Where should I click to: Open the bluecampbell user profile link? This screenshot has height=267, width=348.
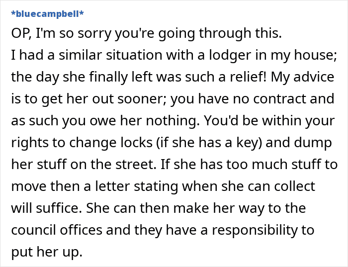point(47,14)
